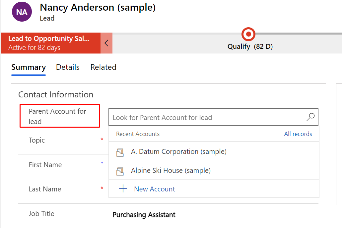Expand the Qualify (82 D) stage
342x228 pixels.
click(250, 47)
